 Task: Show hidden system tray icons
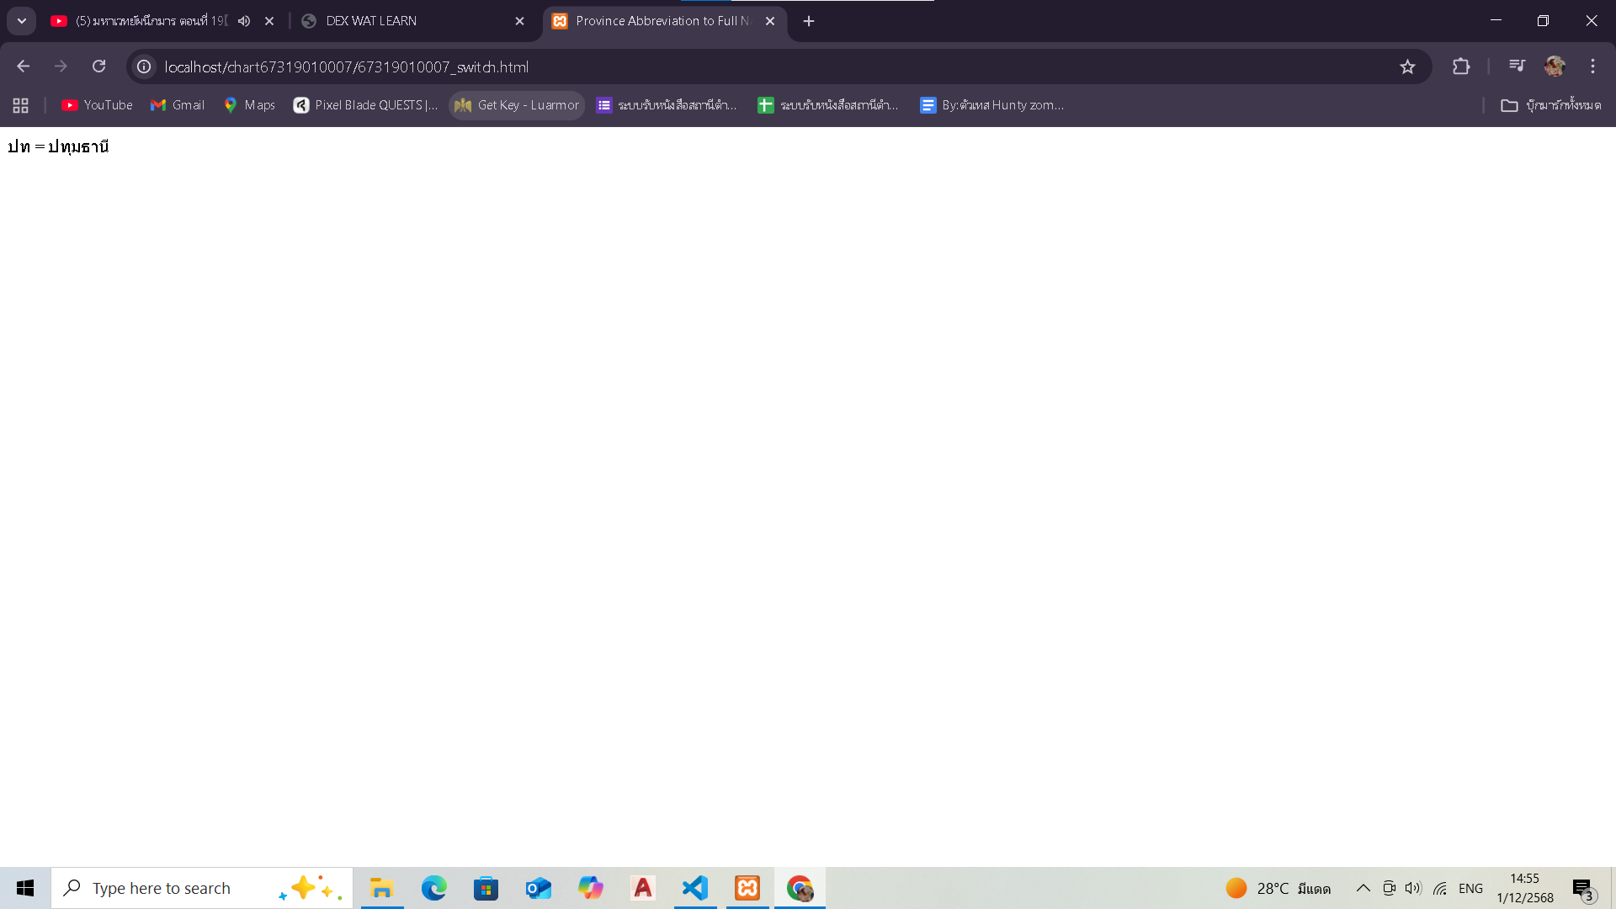tap(1363, 888)
